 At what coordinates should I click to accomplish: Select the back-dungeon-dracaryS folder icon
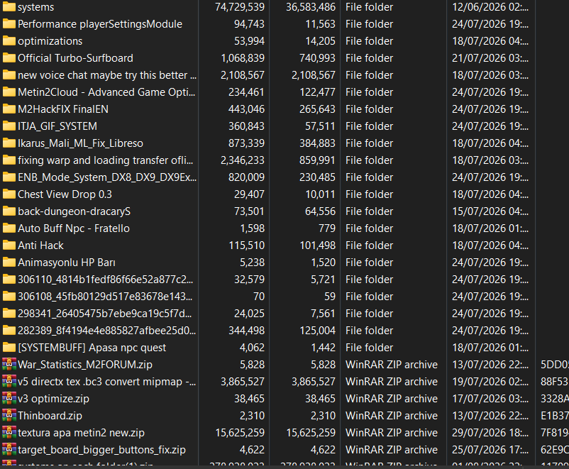pos(9,211)
